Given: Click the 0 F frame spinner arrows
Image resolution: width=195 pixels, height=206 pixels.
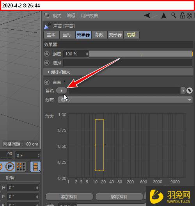Looking at the screenshot, I should click(x=39, y=155).
